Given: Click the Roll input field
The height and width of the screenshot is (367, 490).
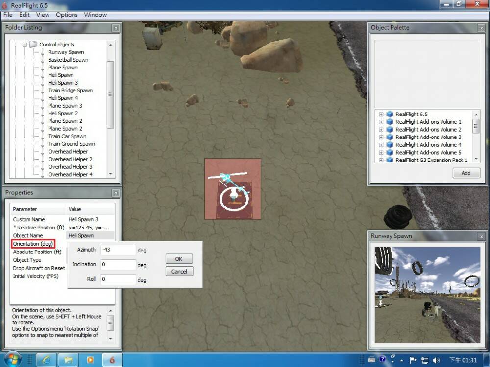Looking at the screenshot, I should [118, 279].
